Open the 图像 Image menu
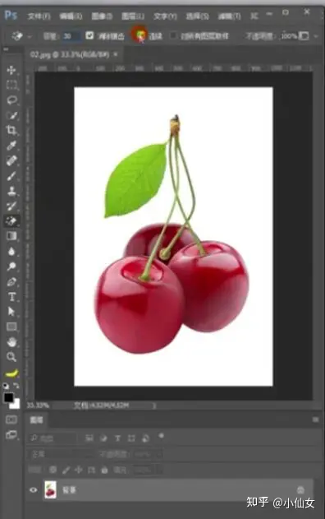 [x=102, y=16]
